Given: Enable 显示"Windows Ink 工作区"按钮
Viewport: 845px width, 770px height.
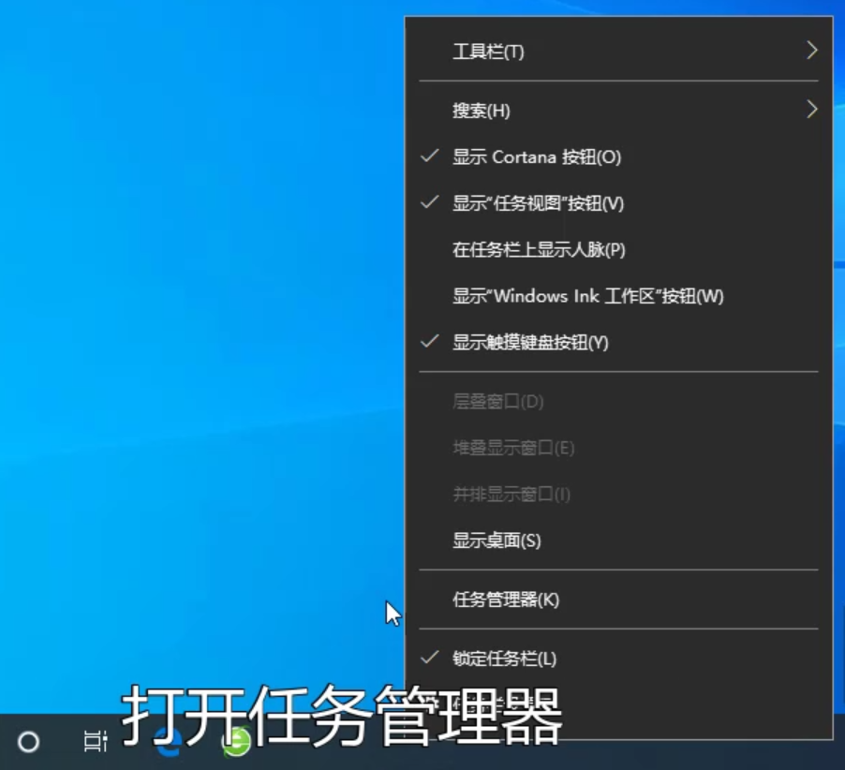Looking at the screenshot, I should [x=587, y=296].
